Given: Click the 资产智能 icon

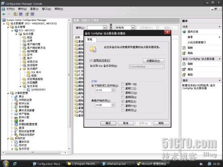Looking at the screenshot, I should click(16, 114).
